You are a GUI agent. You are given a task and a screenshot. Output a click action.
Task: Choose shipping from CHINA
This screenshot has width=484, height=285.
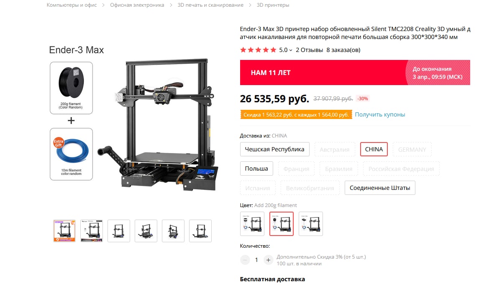pos(374,149)
